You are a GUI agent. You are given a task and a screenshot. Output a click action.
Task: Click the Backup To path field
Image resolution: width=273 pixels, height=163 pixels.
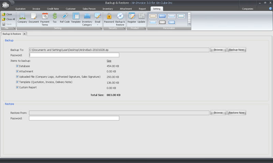pyautogui.click(x=119, y=50)
